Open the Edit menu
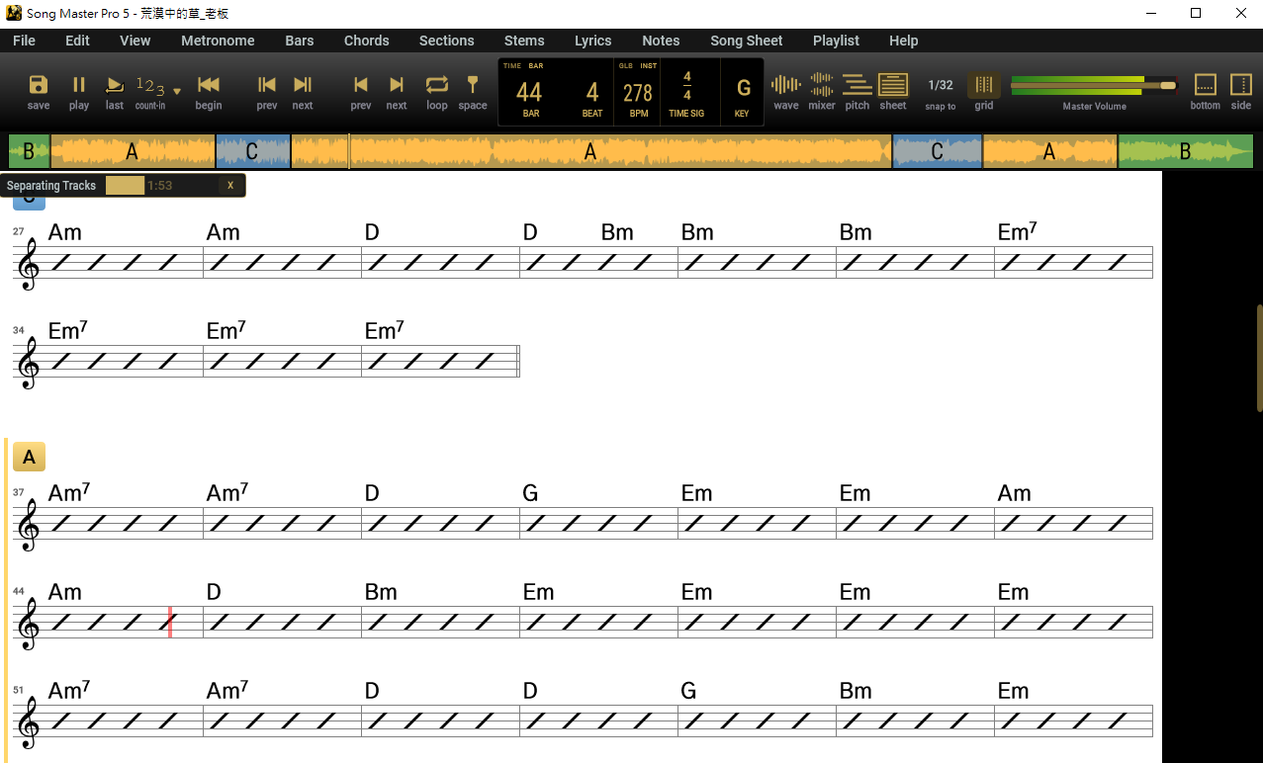This screenshot has height=763, width=1263. pyautogui.click(x=77, y=41)
